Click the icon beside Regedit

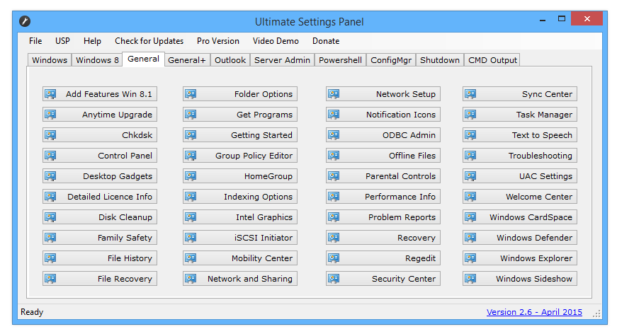pyautogui.click(x=334, y=258)
